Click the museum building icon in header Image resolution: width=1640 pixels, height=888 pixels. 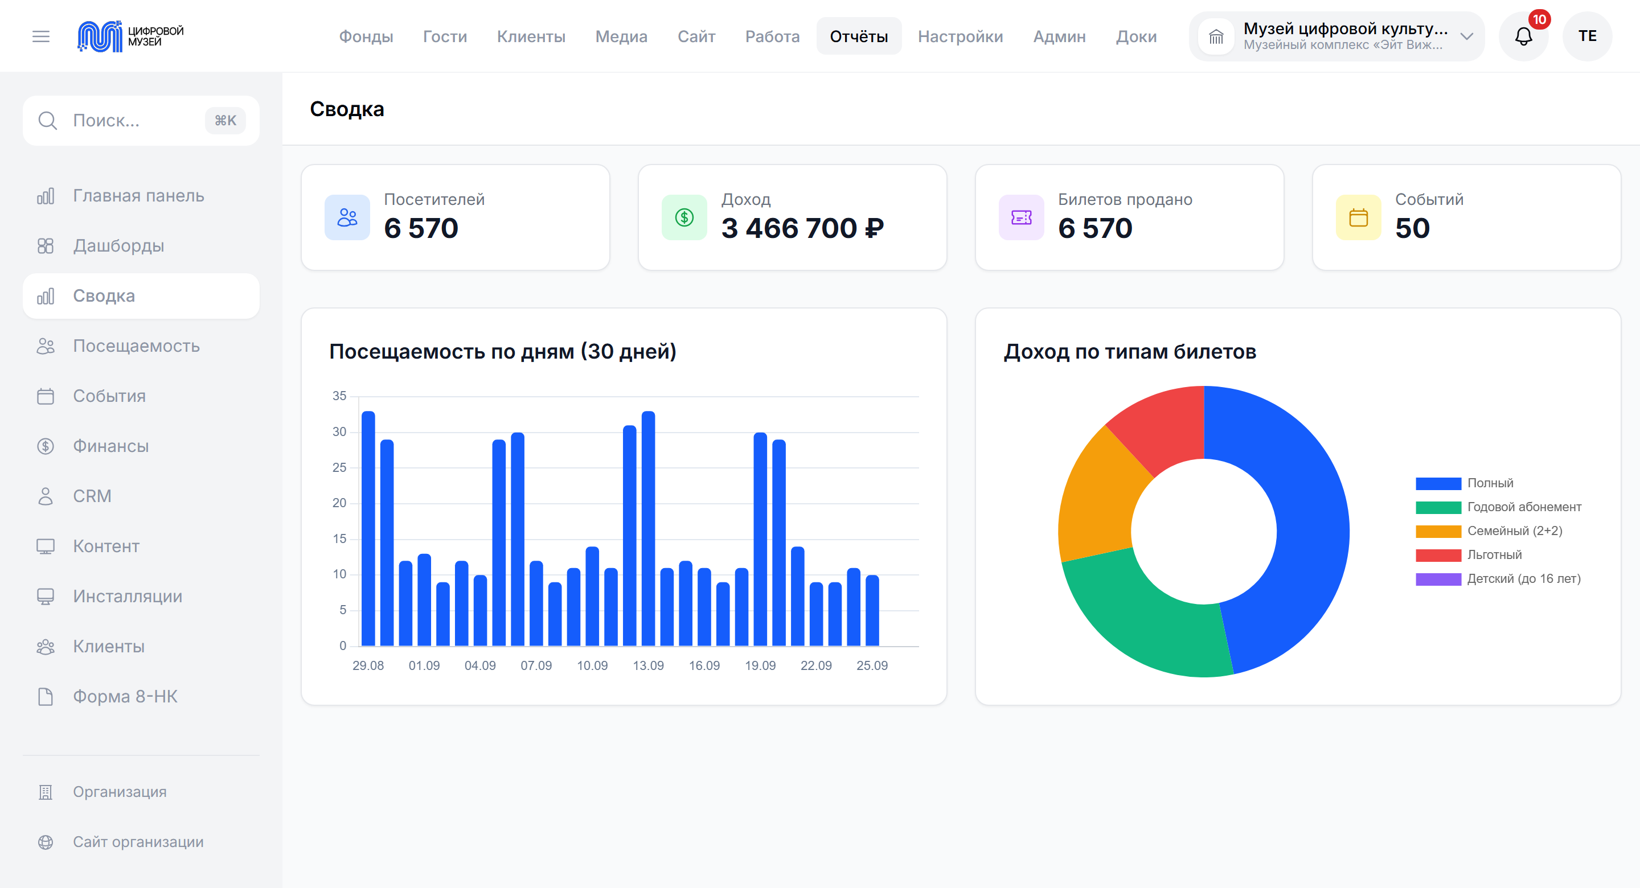[1216, 36]
